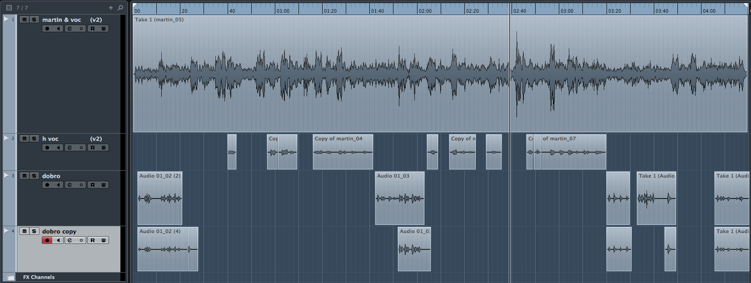Image resolution: width=751 pixels, height=283 pixels.
Task: Click Read automation on martin & voc
Action: pos(93,29)
